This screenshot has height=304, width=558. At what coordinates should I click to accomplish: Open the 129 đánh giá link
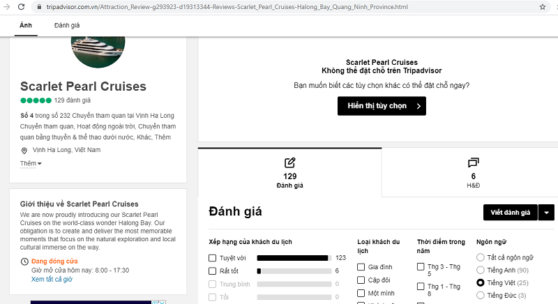(73, 100)
